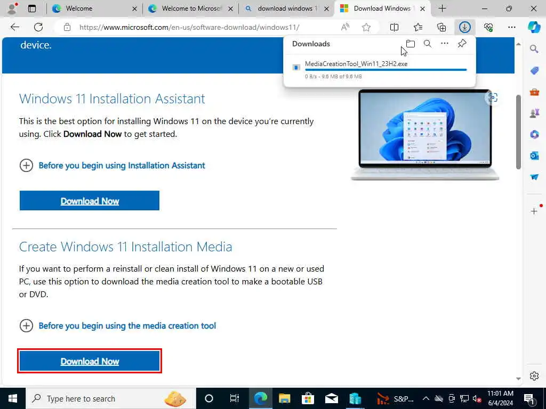This screenshot has height=409, width=546.
Task: Click visual search icon on laptop image
Action: [x=492, y=98]
